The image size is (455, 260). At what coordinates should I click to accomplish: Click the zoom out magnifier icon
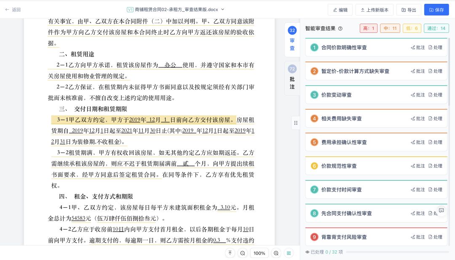[x=243, y=253]
